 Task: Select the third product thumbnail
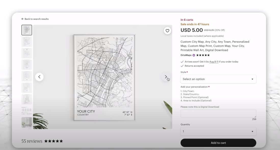(27, 53)
